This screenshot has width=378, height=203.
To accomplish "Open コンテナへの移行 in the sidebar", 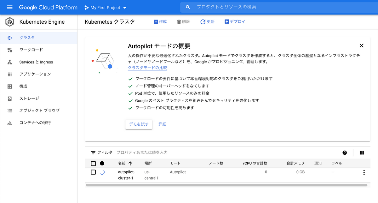I will tap(38, 123).
